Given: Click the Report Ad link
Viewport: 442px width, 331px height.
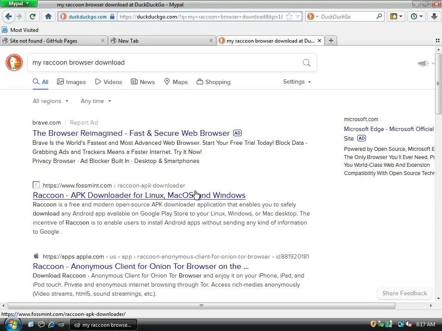Looking at the screenshot, I should coord(84,122).
